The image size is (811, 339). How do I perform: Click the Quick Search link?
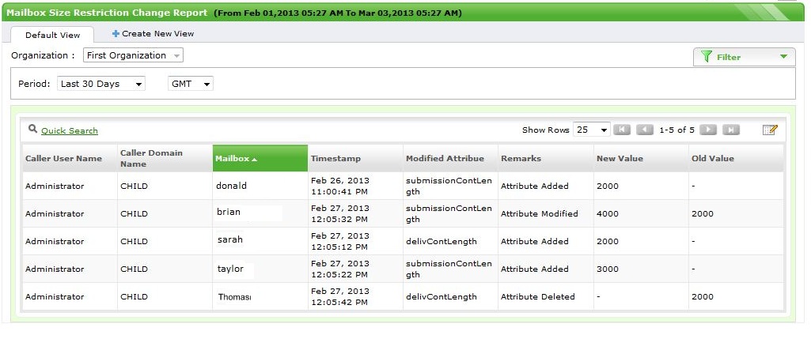[x=70, y=131]
